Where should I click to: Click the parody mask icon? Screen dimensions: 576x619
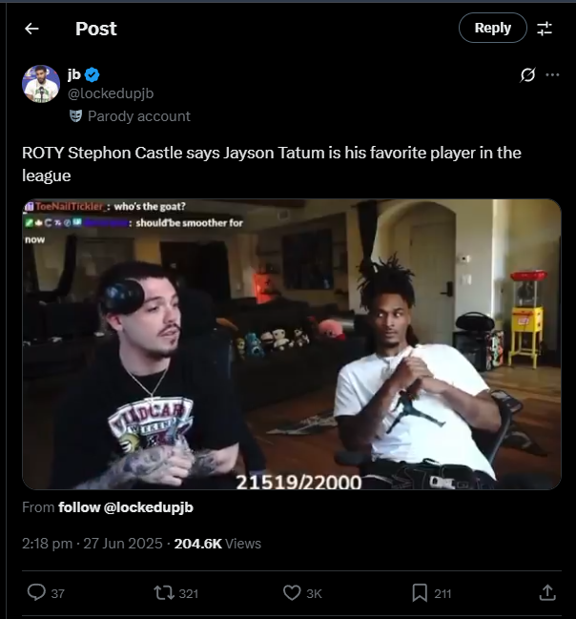click(75, 116)
